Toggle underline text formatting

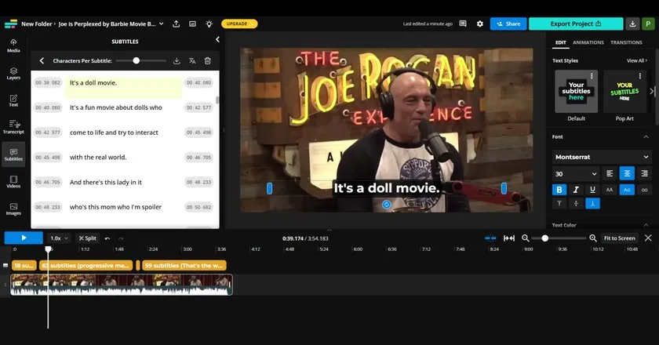coord(592,190)
